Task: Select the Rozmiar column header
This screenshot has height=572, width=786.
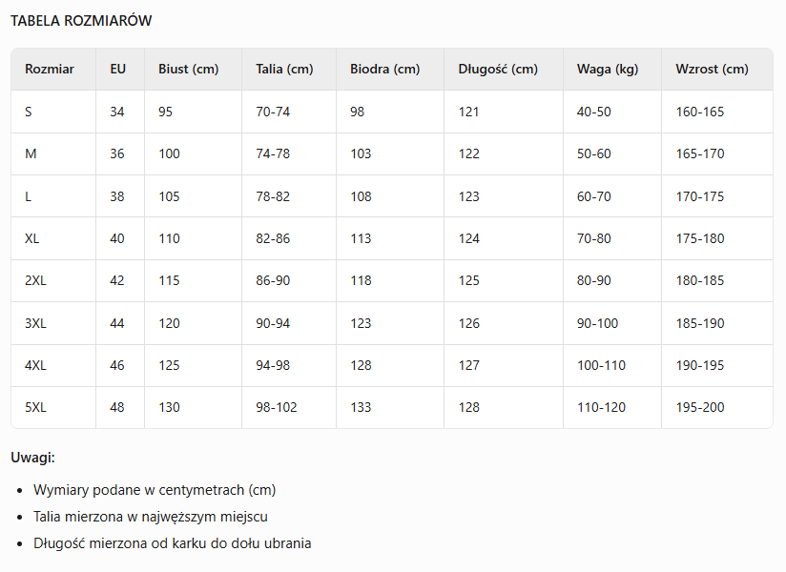Action: 50,70
